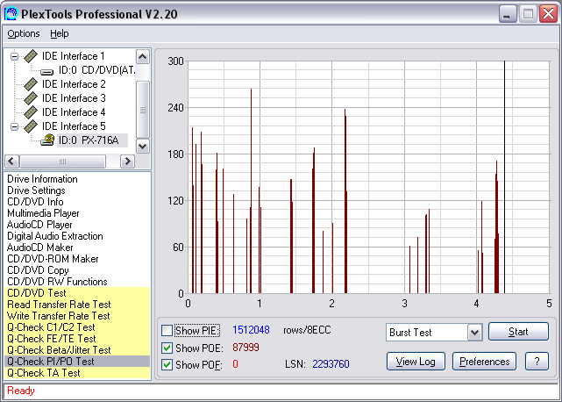Click the device tree scroll right arrow

coord(128,162)
